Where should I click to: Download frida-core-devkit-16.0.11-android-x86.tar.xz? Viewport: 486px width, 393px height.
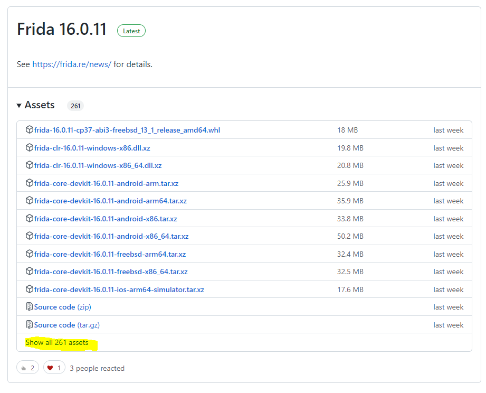[106, 219]
